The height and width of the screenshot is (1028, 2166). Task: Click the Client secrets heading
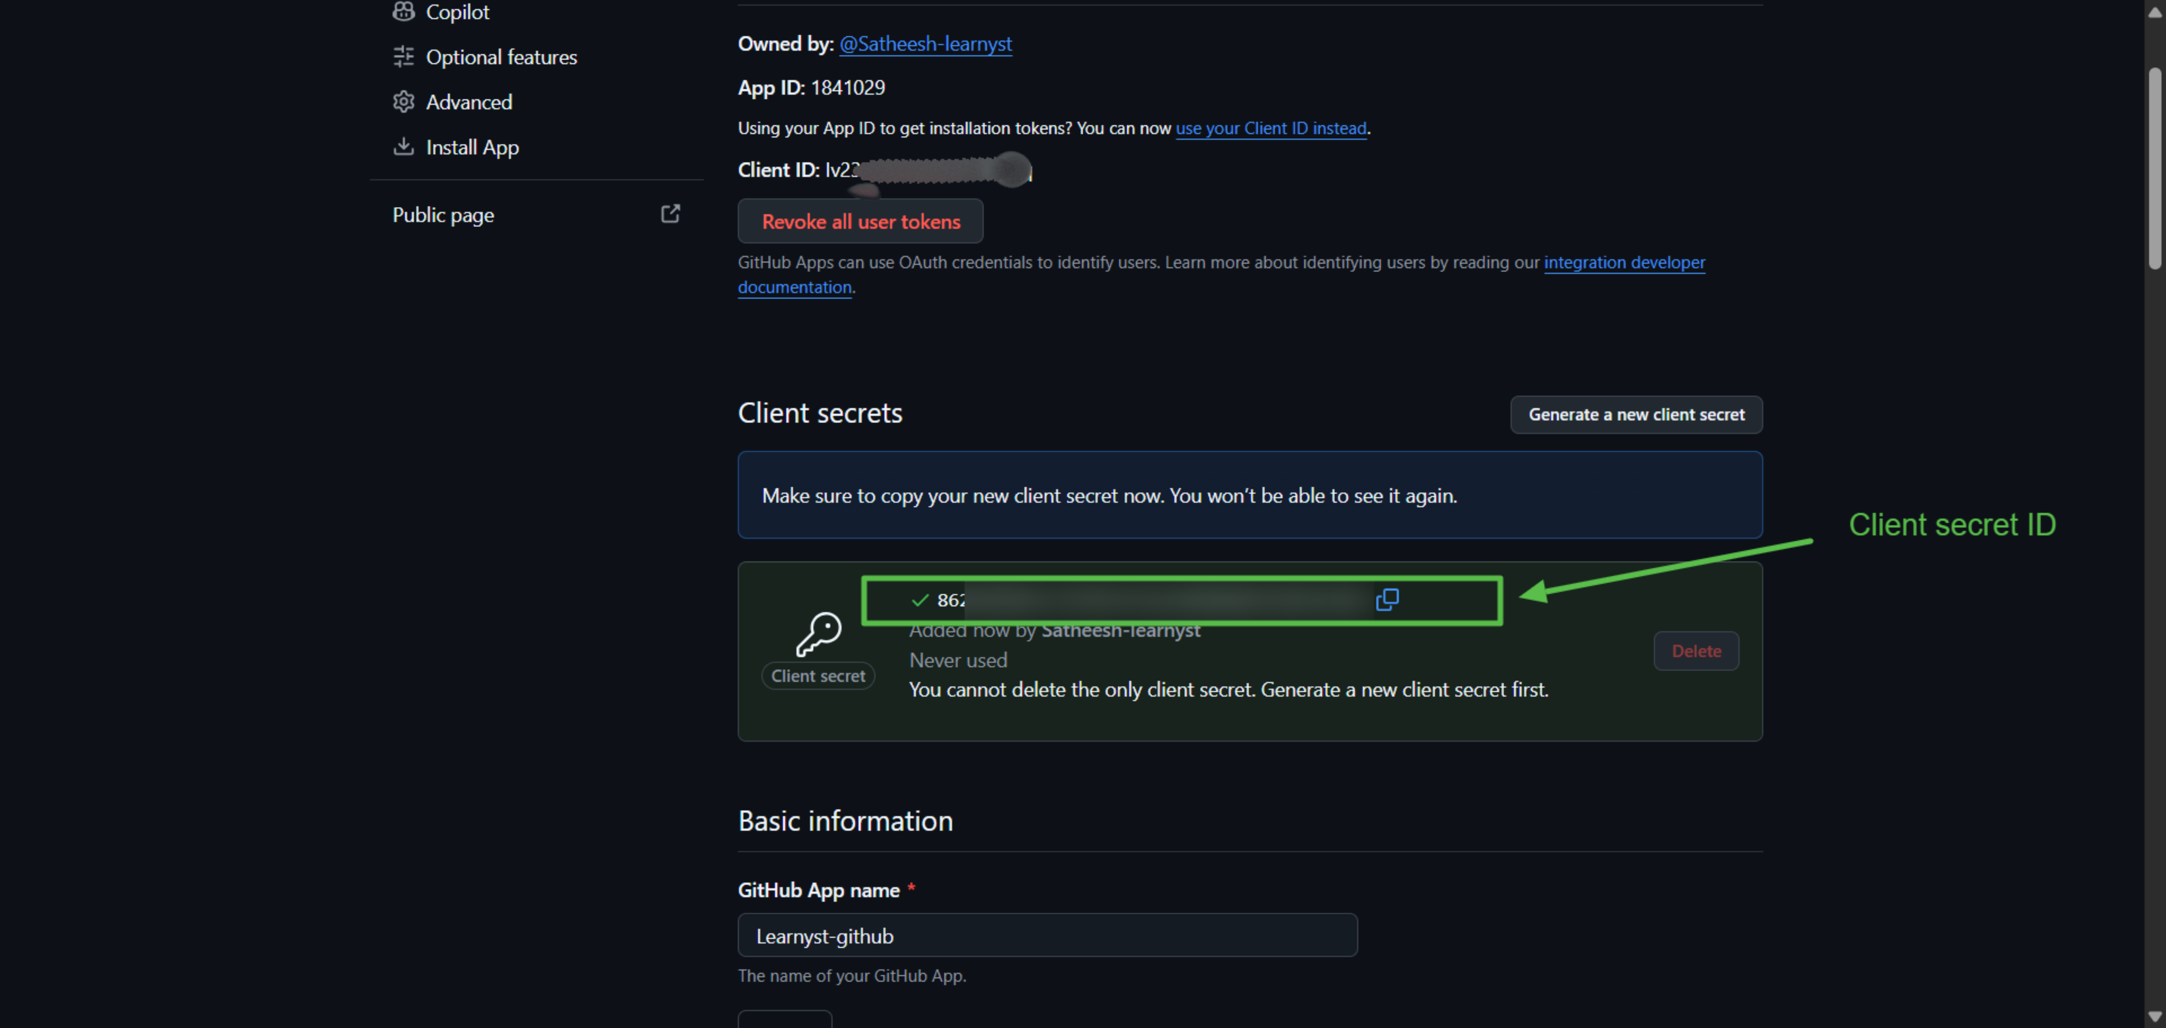(820, 413)
